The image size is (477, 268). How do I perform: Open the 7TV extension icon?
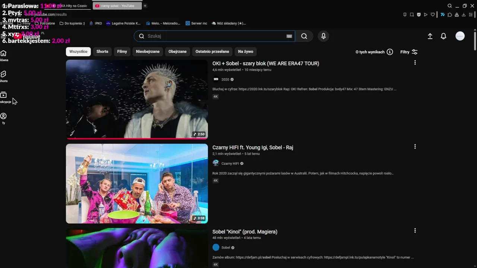(x=443, y=15)
